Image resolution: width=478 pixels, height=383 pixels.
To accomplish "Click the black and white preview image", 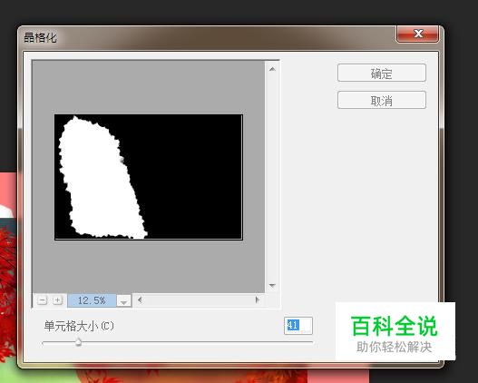I will click(149, 177).
